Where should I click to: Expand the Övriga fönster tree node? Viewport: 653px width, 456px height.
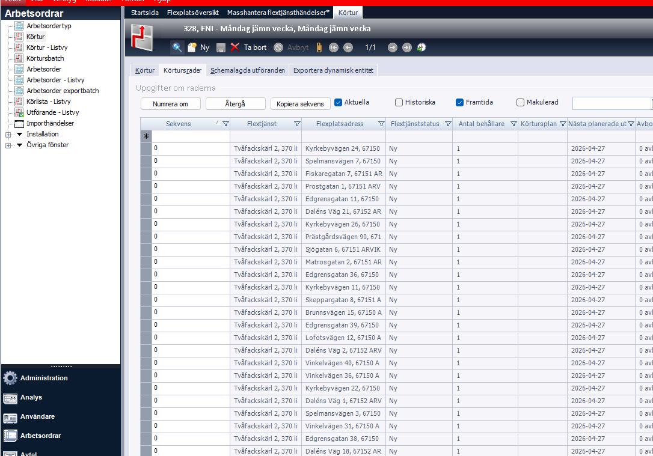[8, 145]
